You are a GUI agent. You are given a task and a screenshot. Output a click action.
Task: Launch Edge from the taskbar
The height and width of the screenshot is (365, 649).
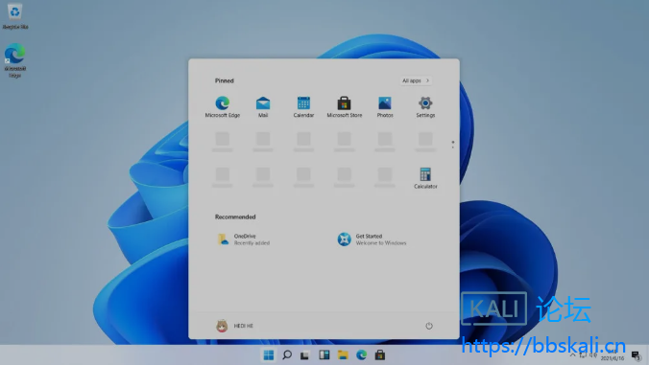click(x=361, y=355)
